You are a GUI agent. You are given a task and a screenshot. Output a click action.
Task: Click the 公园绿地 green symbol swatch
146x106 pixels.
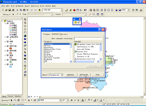pyautogui.click(x=11, y=62)
